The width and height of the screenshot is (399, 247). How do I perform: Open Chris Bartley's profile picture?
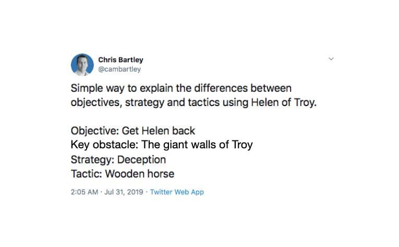click(82, 65)
